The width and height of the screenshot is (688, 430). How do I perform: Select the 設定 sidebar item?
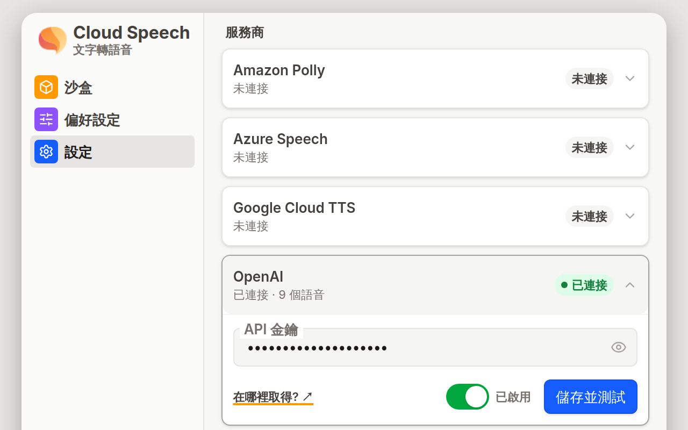click(112, 152)
